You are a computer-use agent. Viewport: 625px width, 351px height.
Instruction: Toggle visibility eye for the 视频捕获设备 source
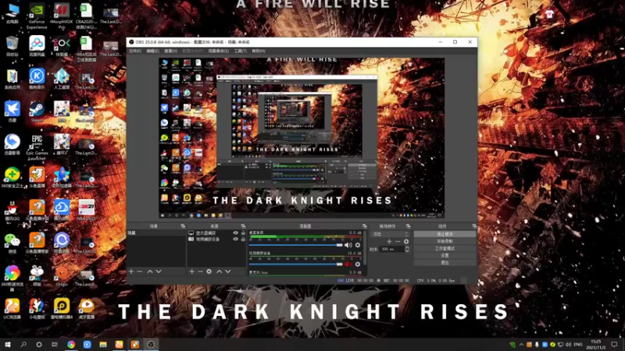click(235, 239)
